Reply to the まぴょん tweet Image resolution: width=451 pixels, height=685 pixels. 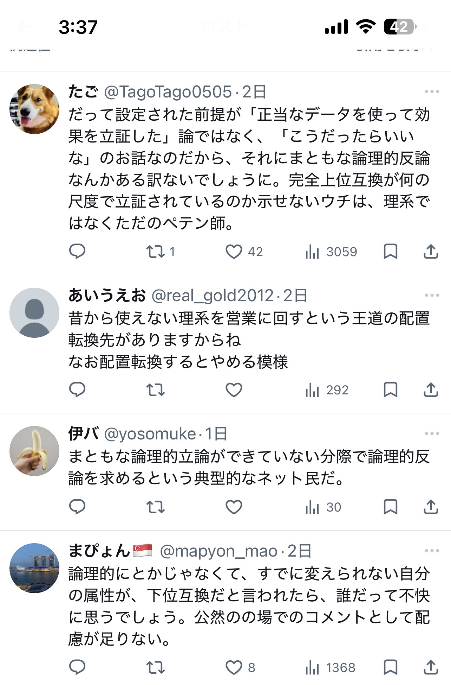pyautogui.click(x=77, y=667)
